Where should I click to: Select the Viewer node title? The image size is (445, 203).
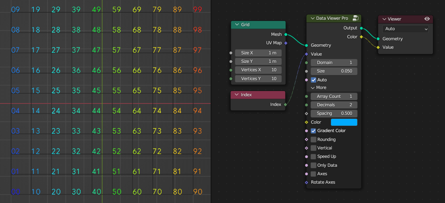pos(395,19)
